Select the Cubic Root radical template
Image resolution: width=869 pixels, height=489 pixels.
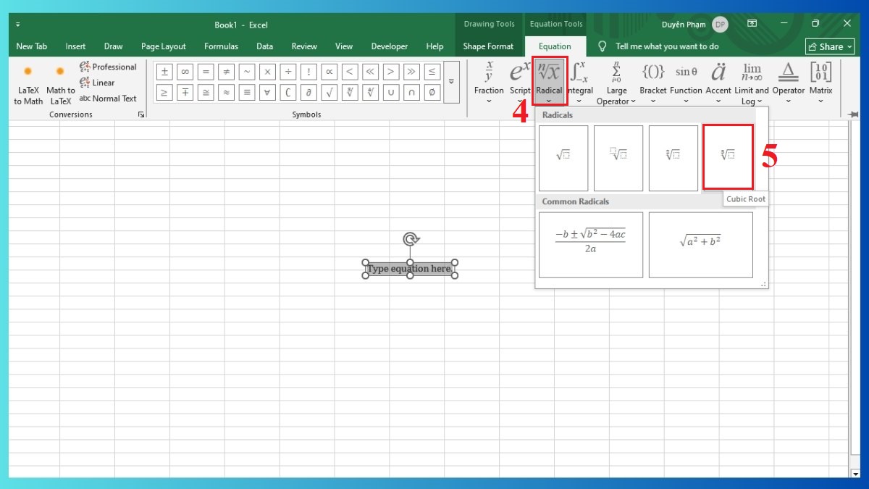728,156
